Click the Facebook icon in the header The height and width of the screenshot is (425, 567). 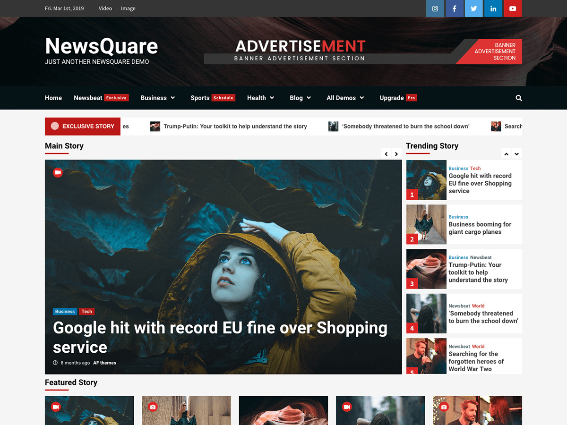[454, 8]
